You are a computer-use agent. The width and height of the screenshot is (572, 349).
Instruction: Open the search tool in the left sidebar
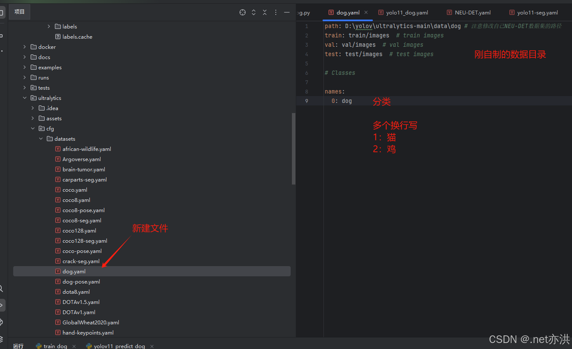(2, 288)
